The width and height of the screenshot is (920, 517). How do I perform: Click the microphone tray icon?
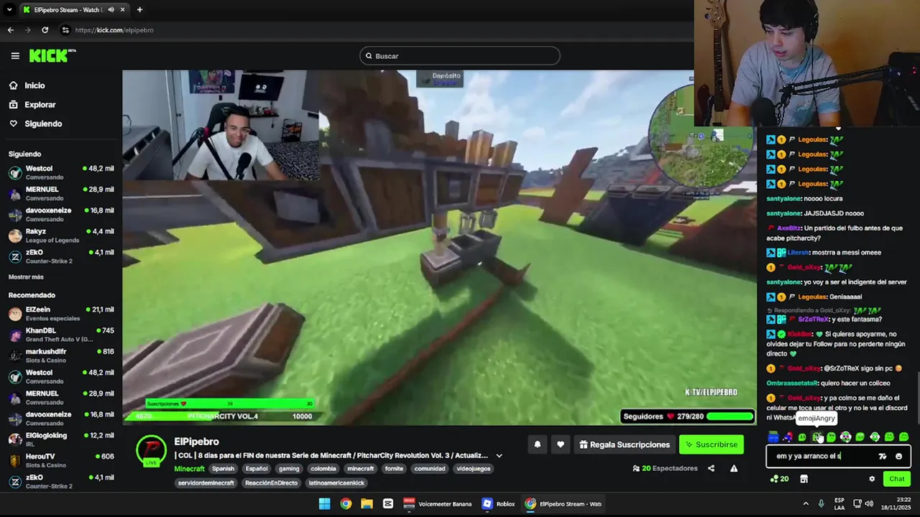pos(821,503)
